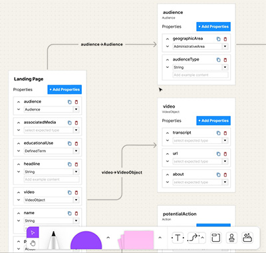Expand shape options chevron beside purple shape
The image size is (266, 253).
(x=108, y=238)
